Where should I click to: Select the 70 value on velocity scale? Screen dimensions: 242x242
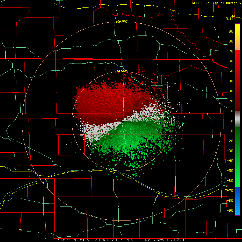[231, 51]
